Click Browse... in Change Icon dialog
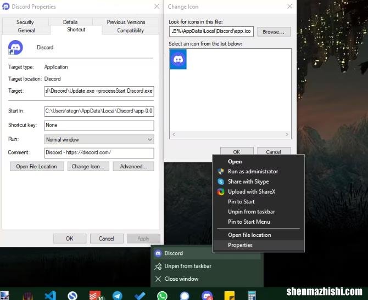Image resolution: width=368 pixels, height=300 pixels. [x=274, y=32]
